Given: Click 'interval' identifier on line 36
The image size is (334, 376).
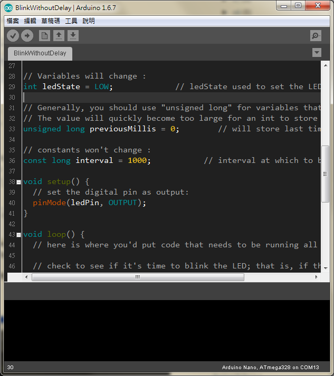Looking at the screenshot, I should pyautogui.click(x=94, y=160).
